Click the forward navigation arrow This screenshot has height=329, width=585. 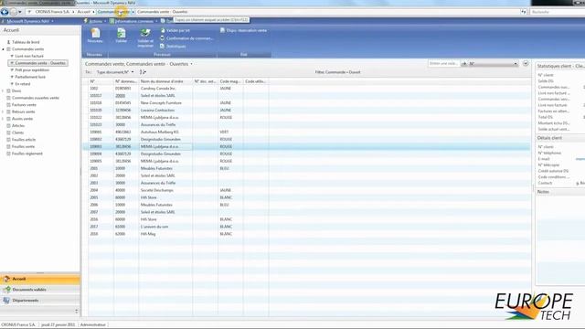14,12
